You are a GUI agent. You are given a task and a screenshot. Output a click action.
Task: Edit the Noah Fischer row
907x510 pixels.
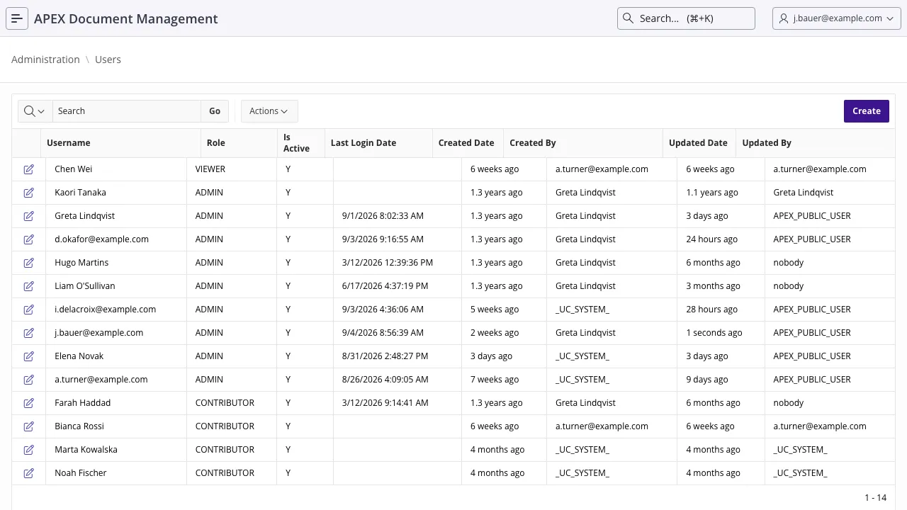click(29, 473)
